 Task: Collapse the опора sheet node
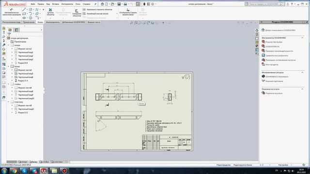tap(9, 45)
